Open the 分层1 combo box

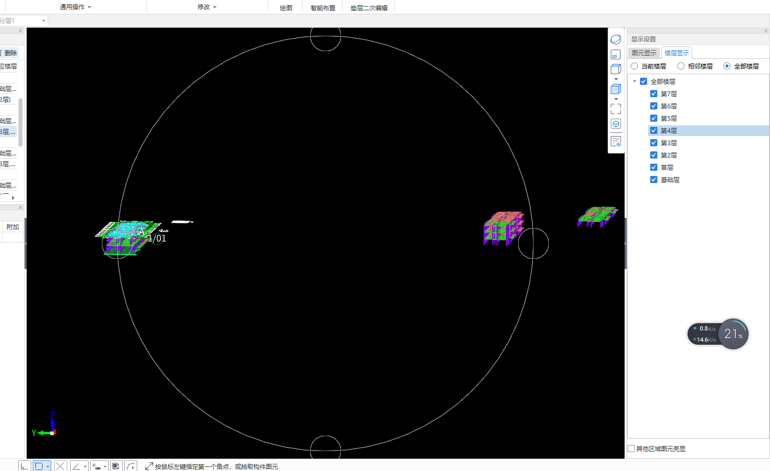point(24,21)
